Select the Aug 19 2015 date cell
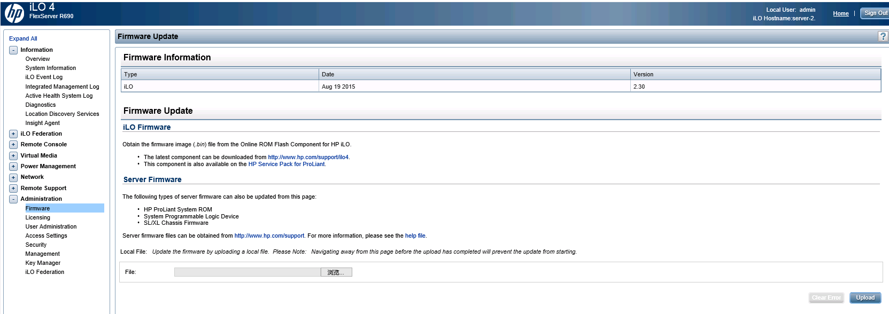The width and height of the screenshot is (889, 314). (475, 87)
